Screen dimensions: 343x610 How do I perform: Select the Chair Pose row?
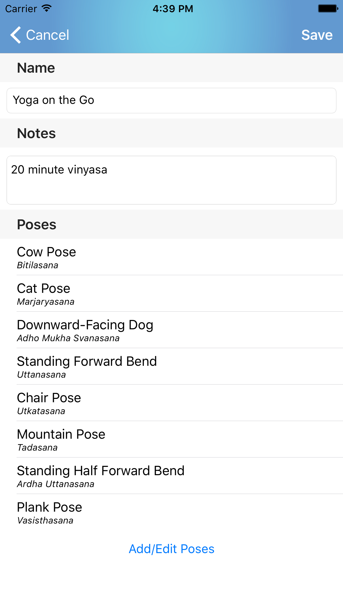pyautogui.click(x=171, y=403)
